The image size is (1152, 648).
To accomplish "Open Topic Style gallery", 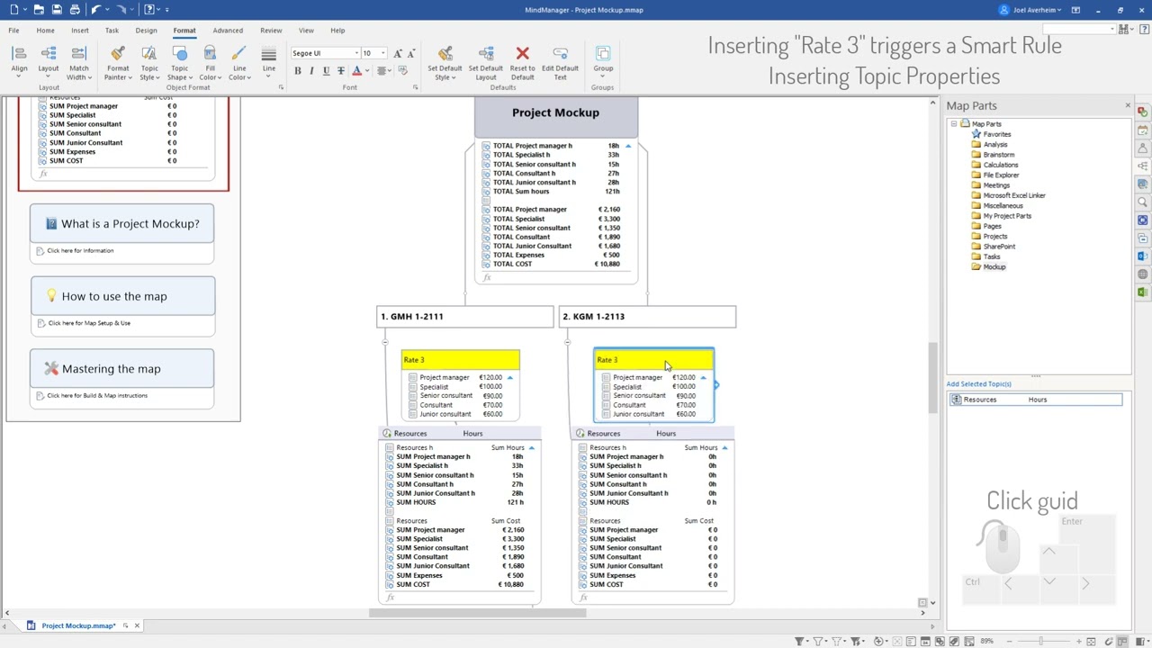I will (x=149, y=63).
